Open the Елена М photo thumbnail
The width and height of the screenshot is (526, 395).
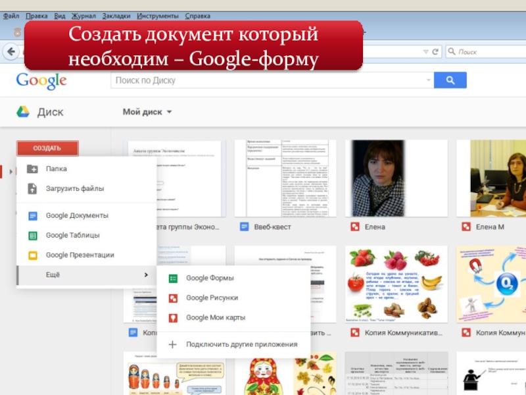point(491,178)
